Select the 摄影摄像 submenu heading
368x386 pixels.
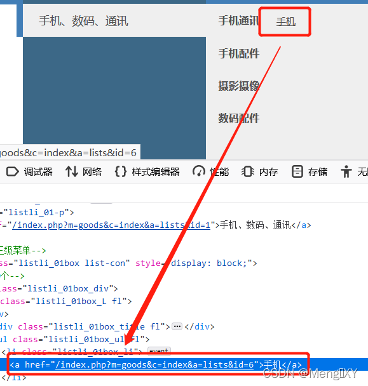pos(238,86)
